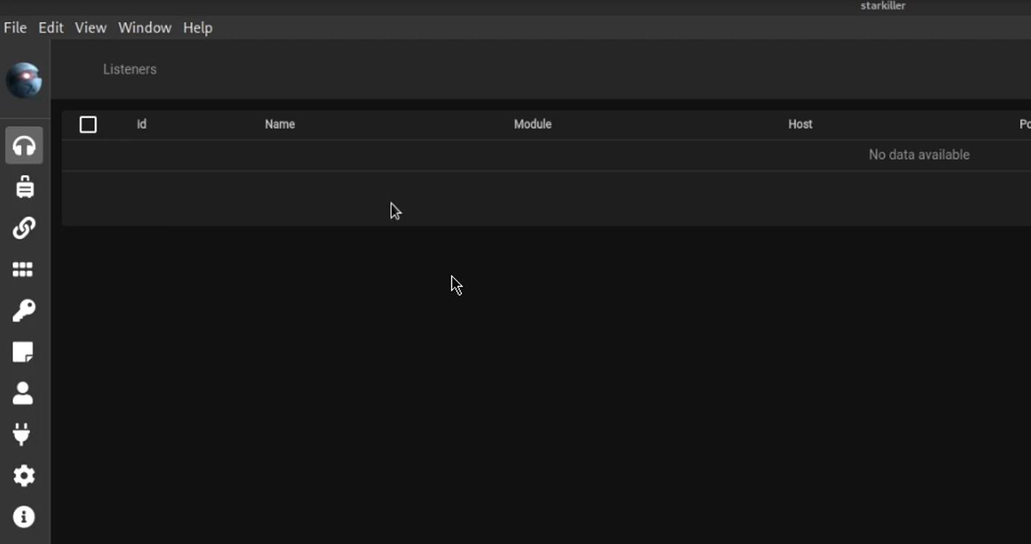Open the Window menu
This screenshot has width=1031, height=544.
point(144,27)
